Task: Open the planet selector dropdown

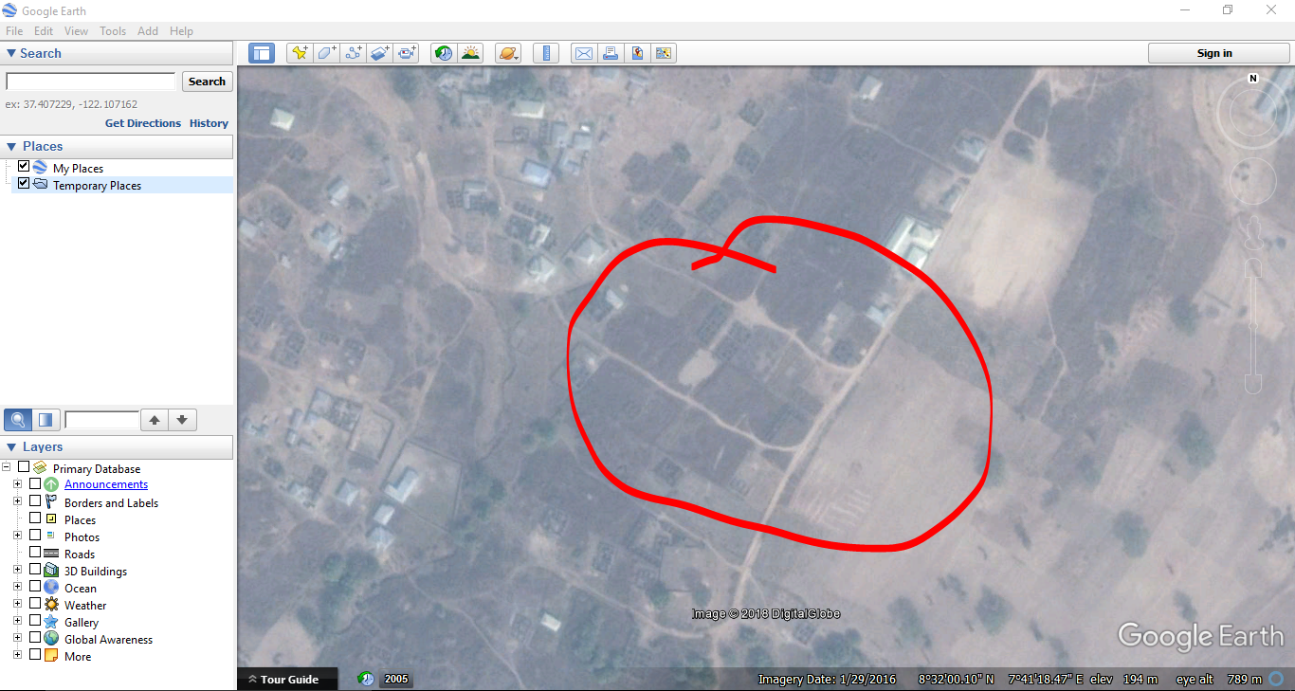Action: tap(508, 53)
